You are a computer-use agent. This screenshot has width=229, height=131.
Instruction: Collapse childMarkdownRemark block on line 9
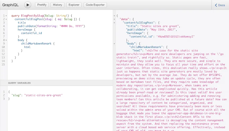(6, 43)
